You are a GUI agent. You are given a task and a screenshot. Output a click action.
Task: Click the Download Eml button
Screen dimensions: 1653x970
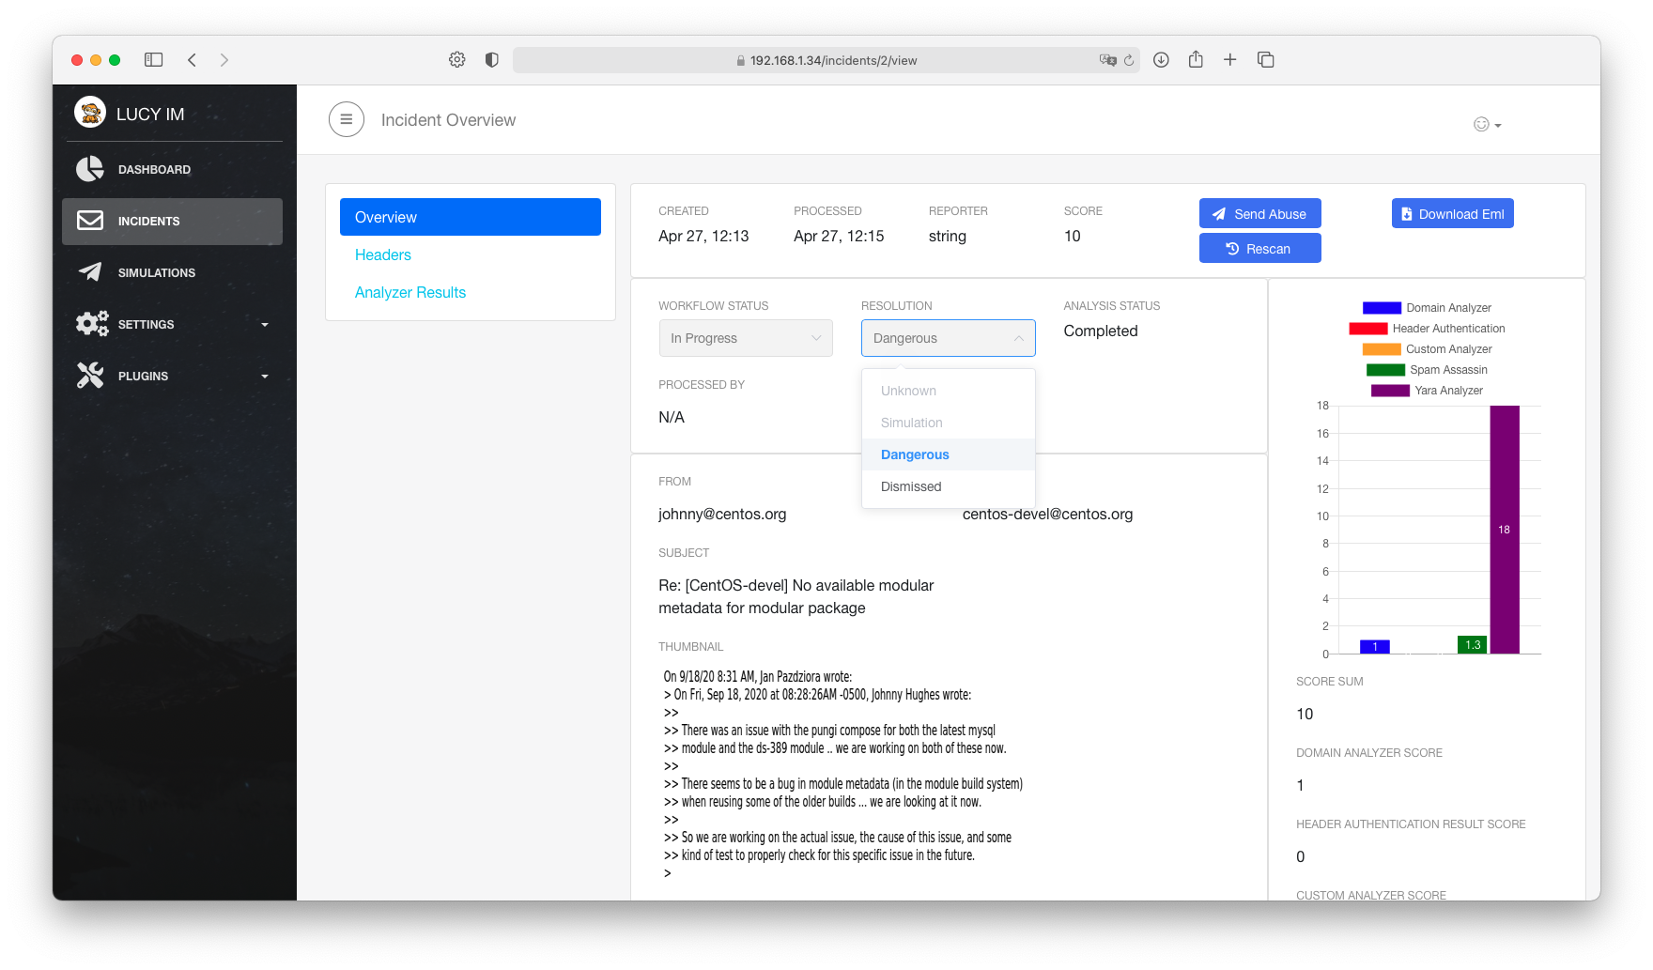[1452, 214]
